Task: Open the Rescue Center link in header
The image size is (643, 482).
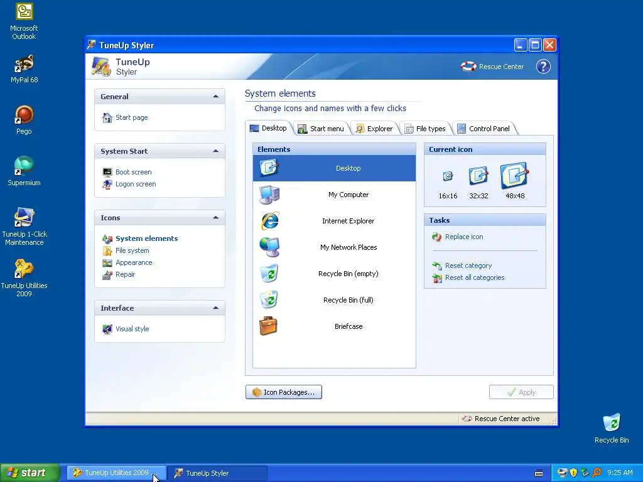Action: (x=501, y=67)
